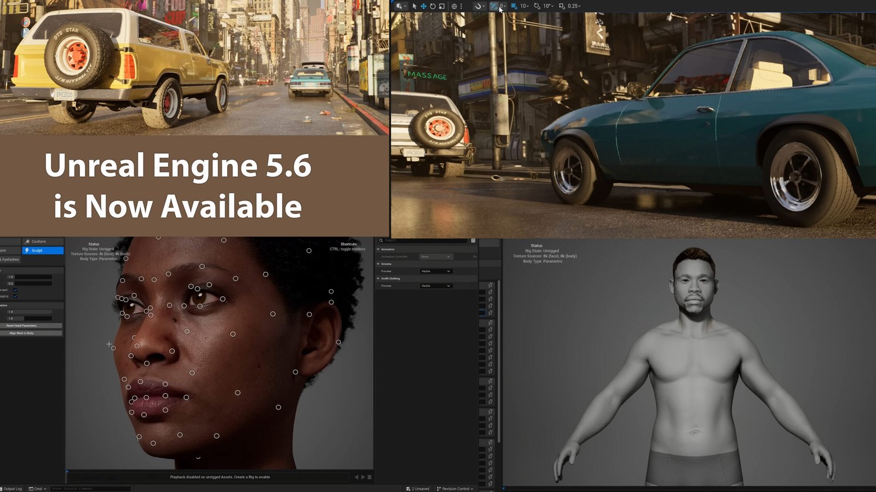Image resolution: width=876 pixels, height=492 pixels.
Task: Click the Enter Console Command input field
Action: click(90, 489)
